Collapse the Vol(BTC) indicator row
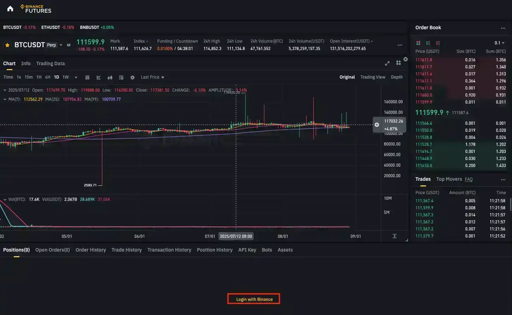512x315 pixels. [5, 199]
